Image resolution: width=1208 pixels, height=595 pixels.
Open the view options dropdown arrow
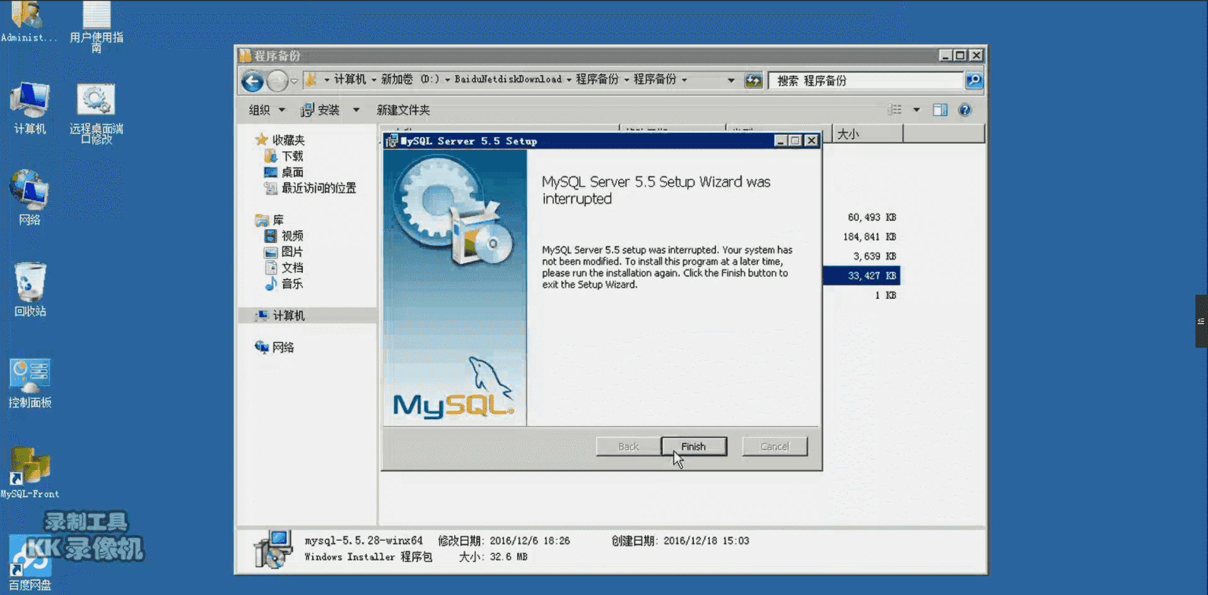[917, 110]
